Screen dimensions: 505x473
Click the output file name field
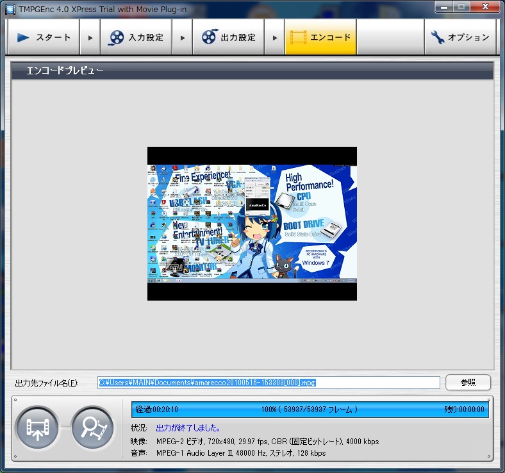click(269, 383)
